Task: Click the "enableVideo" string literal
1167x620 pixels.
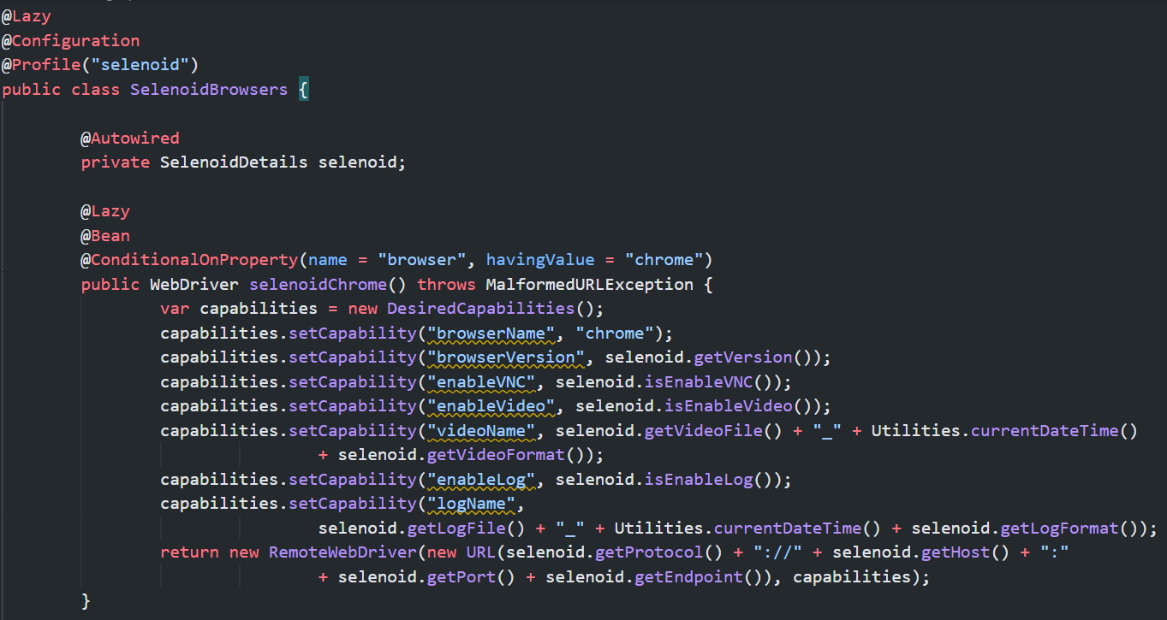Action: (491, 406)
